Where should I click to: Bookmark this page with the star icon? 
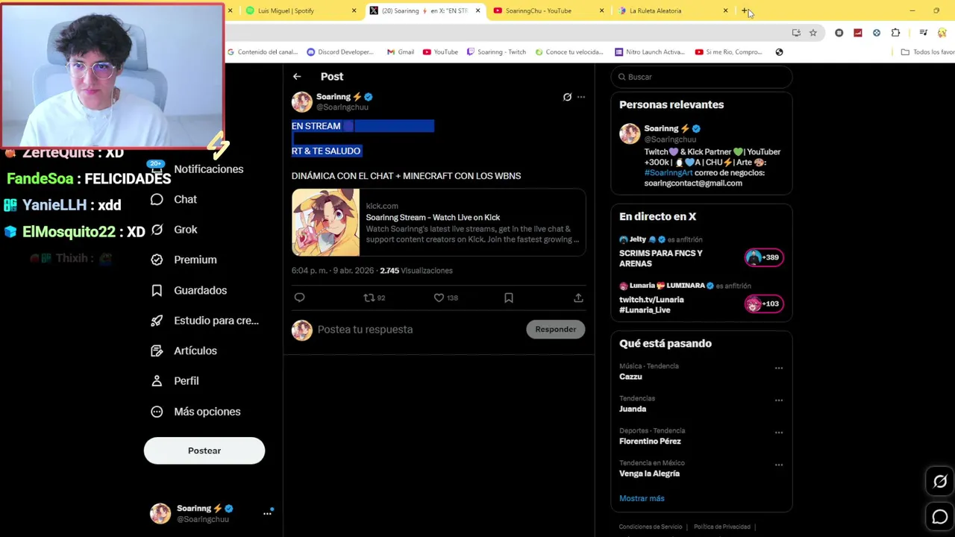(x=813, y=33)
